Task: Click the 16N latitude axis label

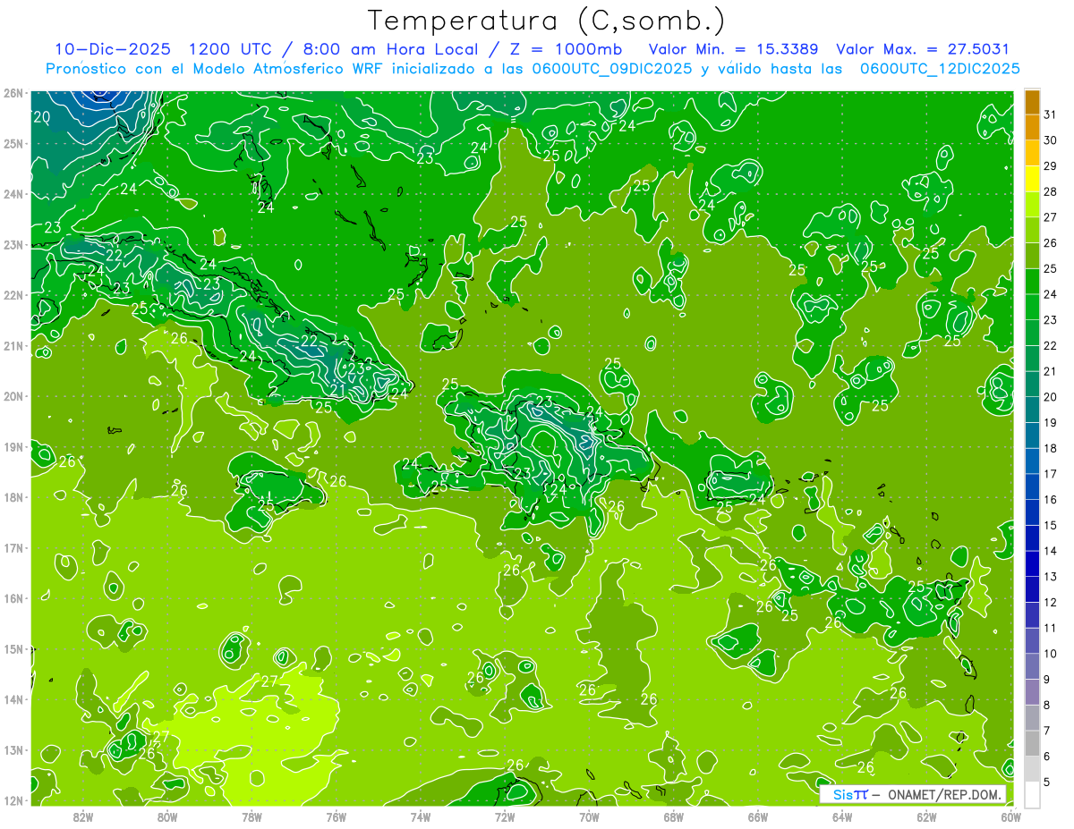Action: pyautogui.click(x=13, y=598)
